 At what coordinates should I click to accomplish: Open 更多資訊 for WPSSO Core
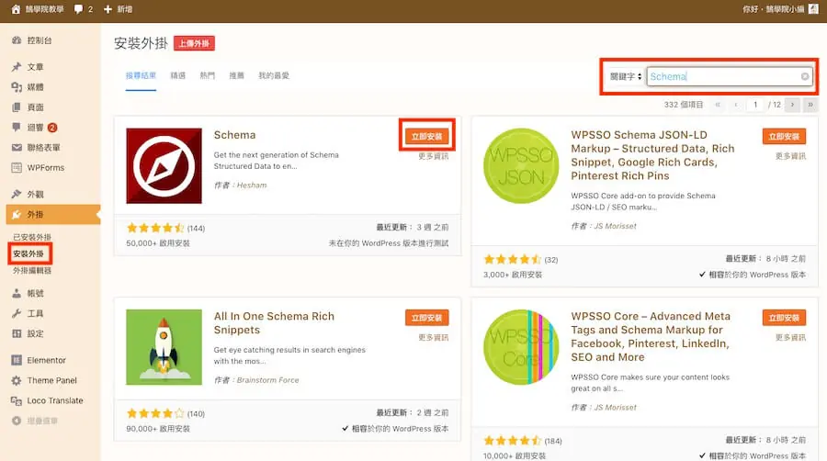[790, 337]
